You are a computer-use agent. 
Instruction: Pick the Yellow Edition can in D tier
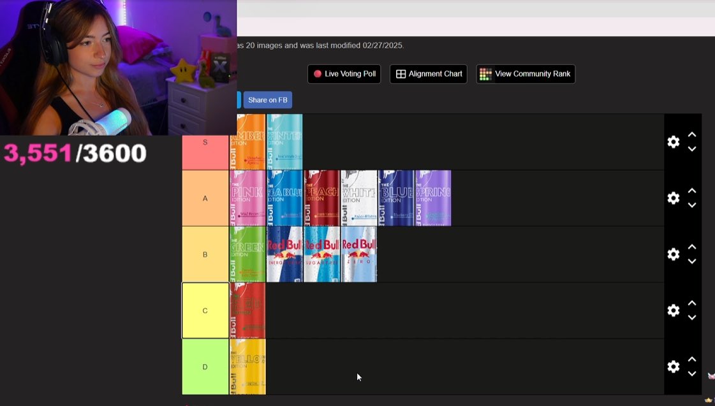(x=247, y=367)
